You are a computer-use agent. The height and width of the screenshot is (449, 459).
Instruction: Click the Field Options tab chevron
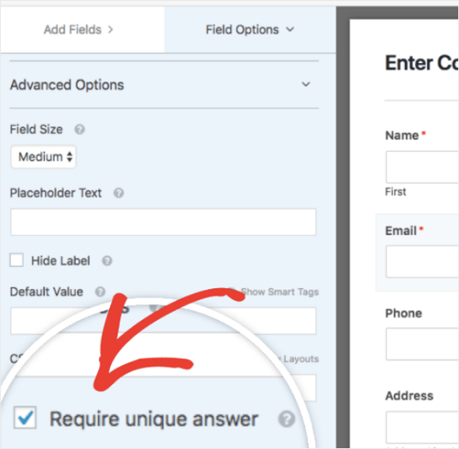[290, 29]
